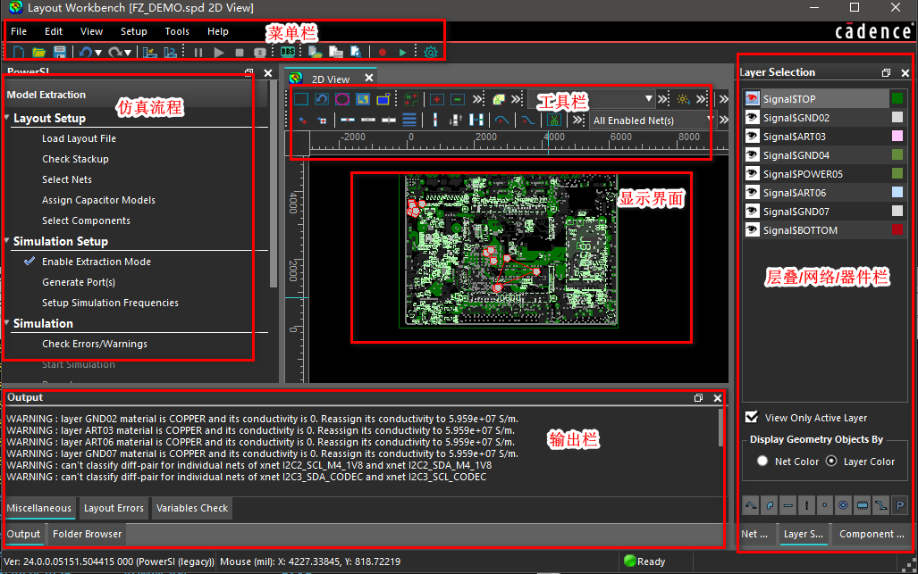Toggle the horizontal line icon in Layer Selection
The image size is (918, 574).
point(788,505)
